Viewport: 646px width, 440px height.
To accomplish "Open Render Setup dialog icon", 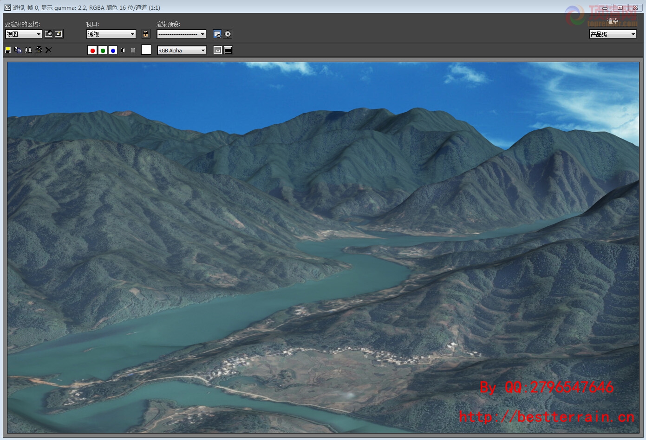I will click(x=217, y=34).
